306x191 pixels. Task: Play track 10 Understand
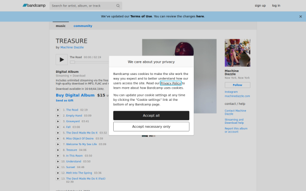(x=58, y=161)
